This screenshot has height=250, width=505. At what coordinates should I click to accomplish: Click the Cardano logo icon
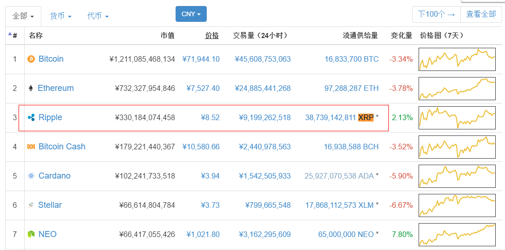coord(31,176)
